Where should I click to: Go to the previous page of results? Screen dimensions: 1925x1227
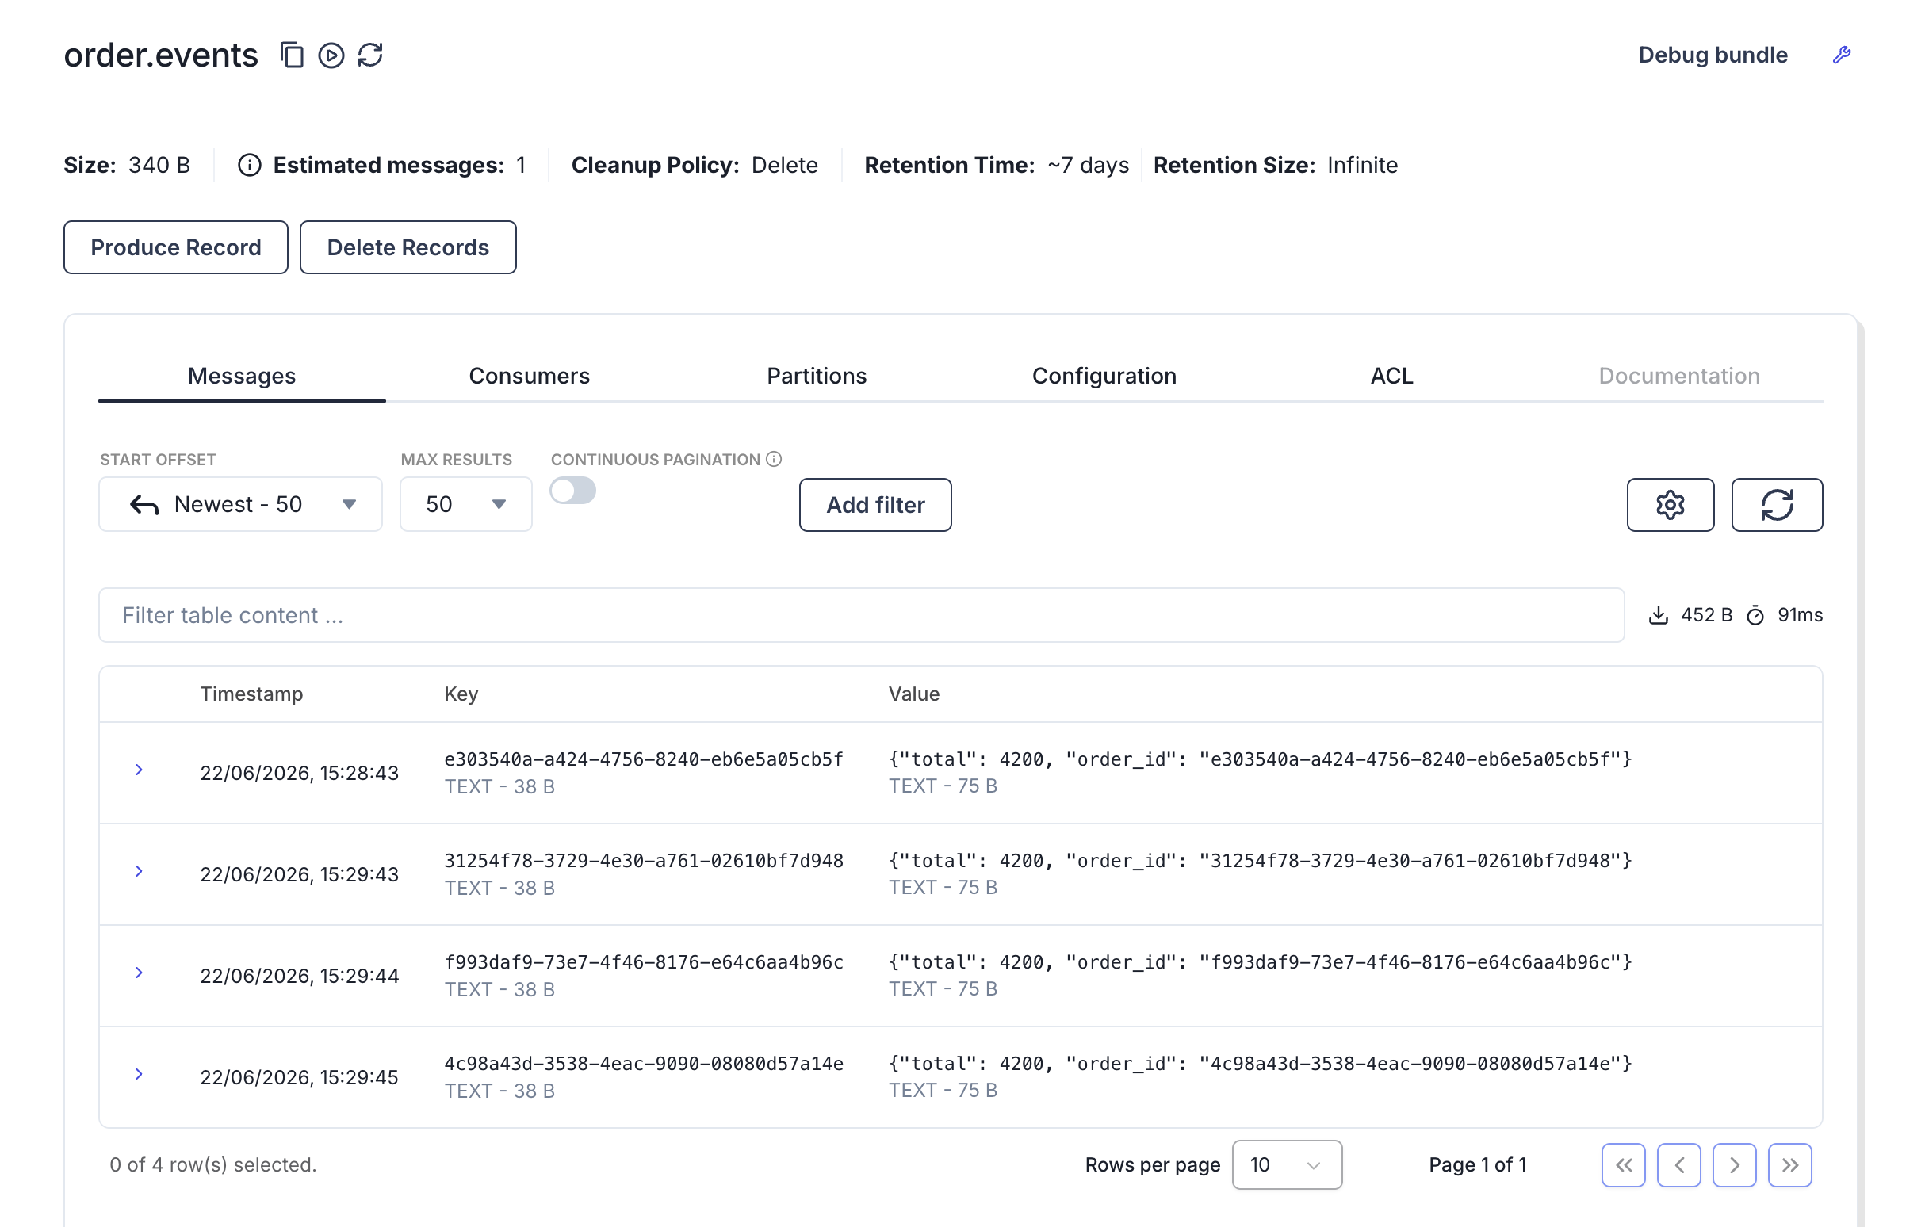click(x=1678, y=1164)
